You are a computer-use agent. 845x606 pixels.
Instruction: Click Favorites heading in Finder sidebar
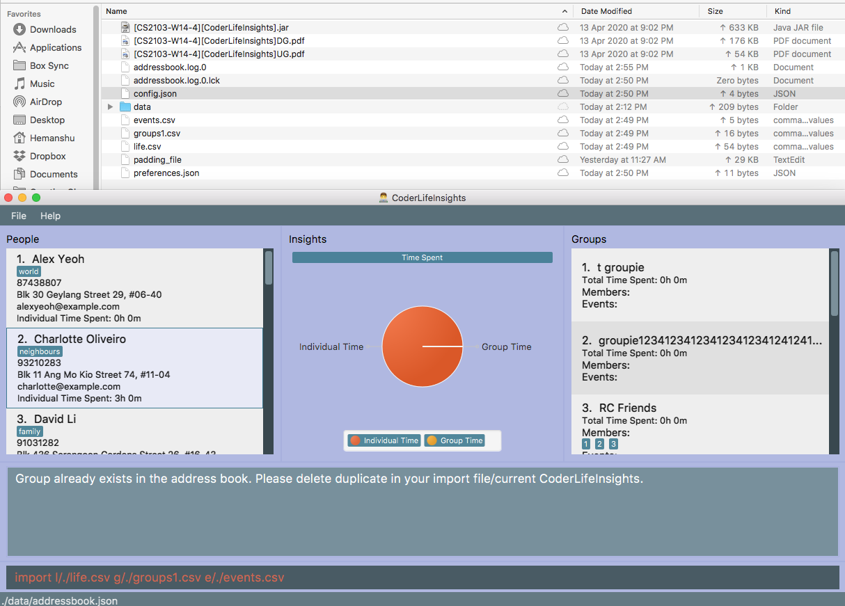tap(24, 14)
